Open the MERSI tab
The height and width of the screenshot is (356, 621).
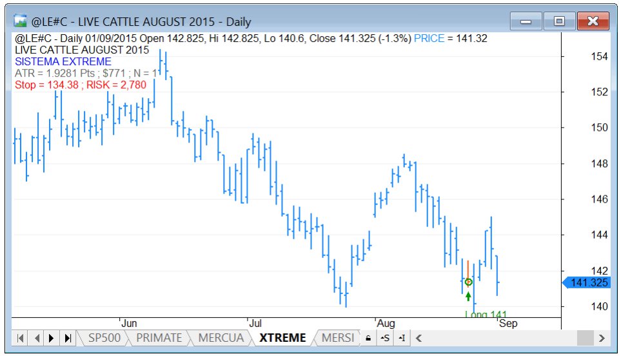point(338,338)
